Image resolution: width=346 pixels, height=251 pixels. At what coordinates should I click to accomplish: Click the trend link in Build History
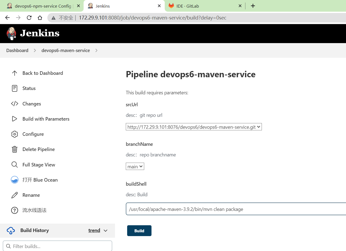(x=94, y=230)
